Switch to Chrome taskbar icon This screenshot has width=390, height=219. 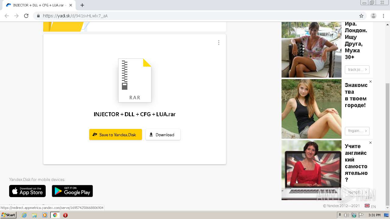(55, 215)
